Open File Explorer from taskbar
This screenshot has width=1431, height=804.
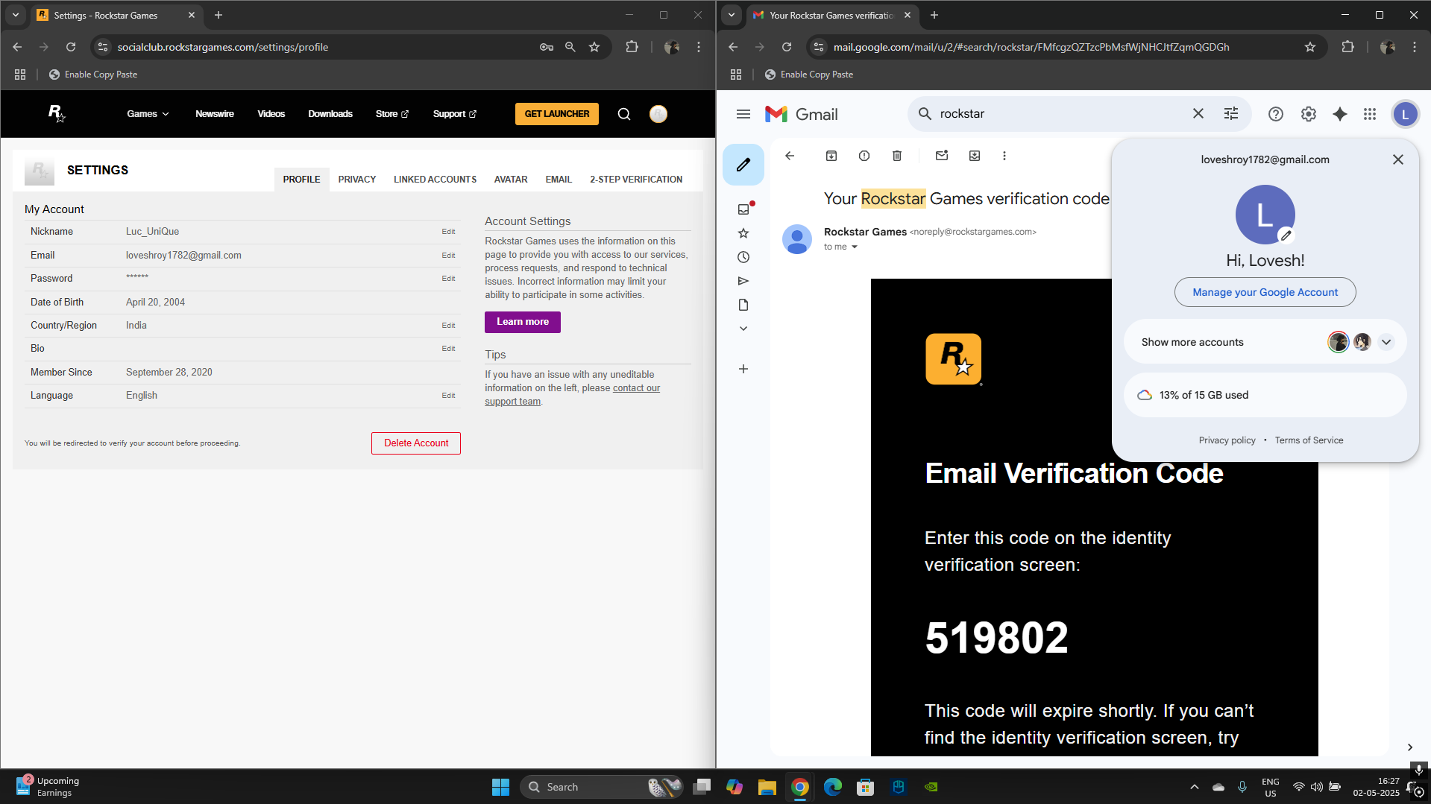click(x=767, y=787)
